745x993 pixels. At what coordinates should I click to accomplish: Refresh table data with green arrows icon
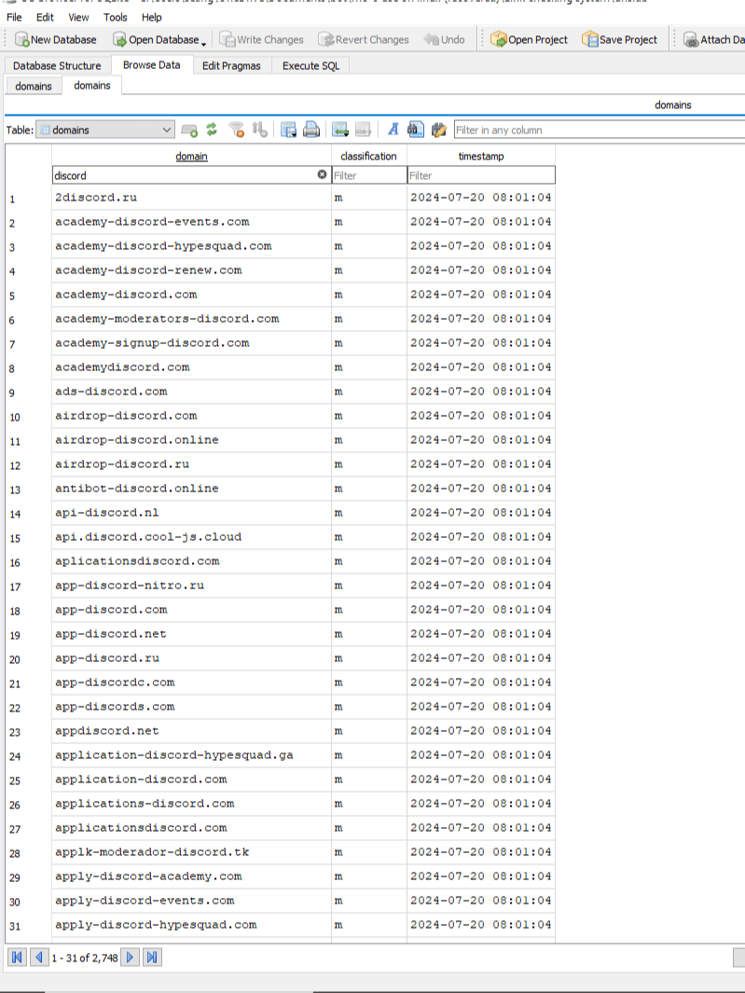[x=212, y=131]
